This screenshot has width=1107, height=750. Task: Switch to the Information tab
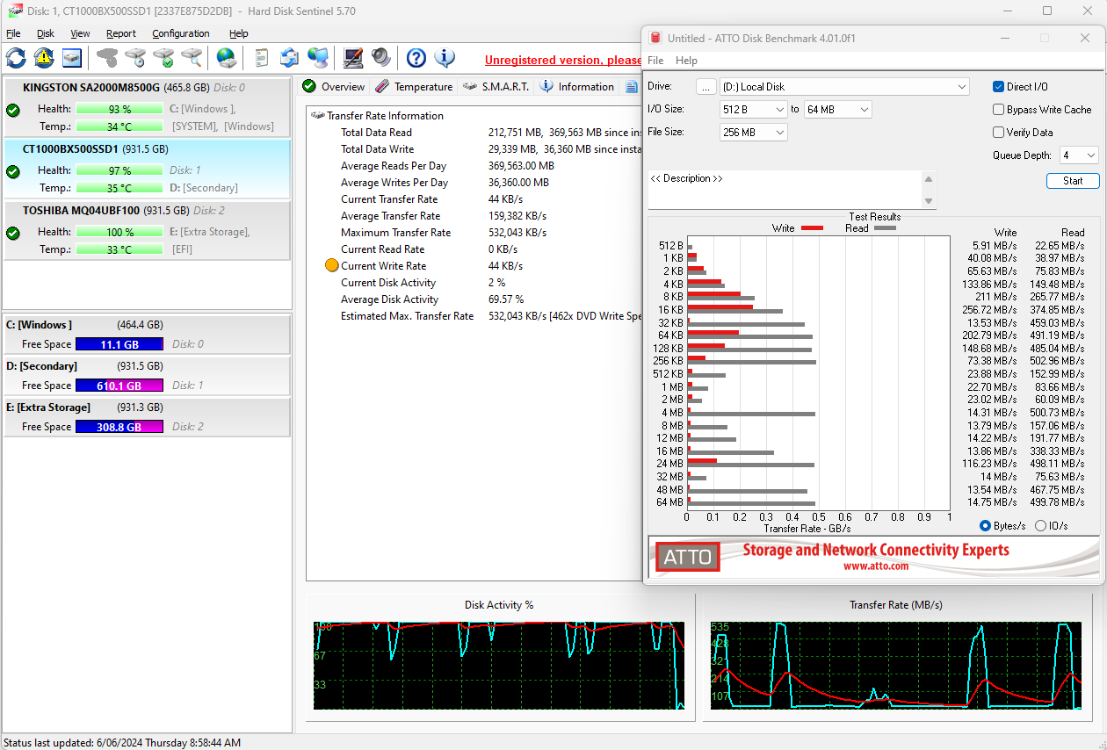(x=576, y=86)
